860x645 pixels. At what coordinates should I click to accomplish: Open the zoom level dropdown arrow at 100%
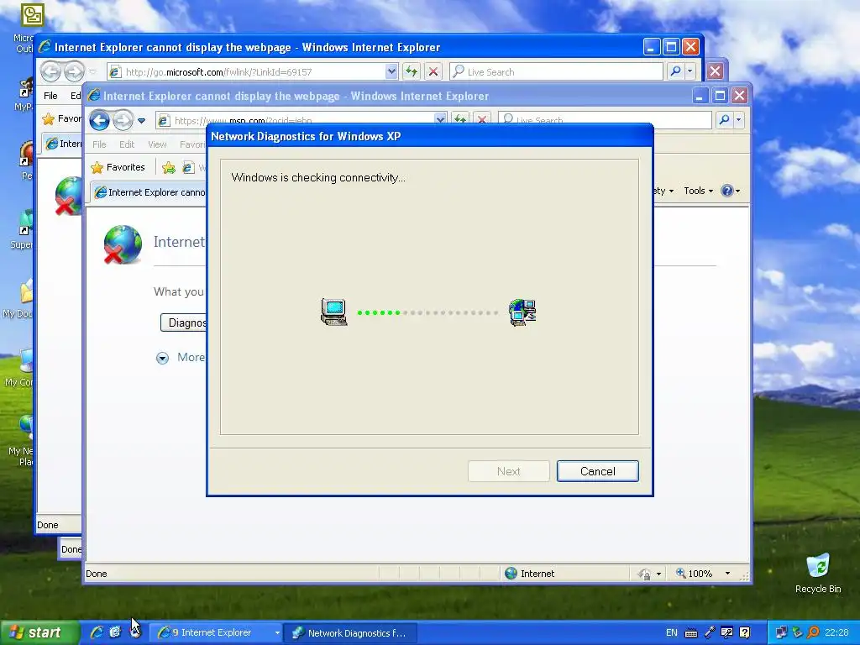728,573
